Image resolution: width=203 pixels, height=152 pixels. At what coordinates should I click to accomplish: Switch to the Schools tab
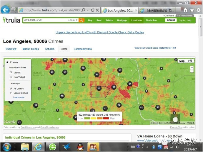(x=50, y=49)
